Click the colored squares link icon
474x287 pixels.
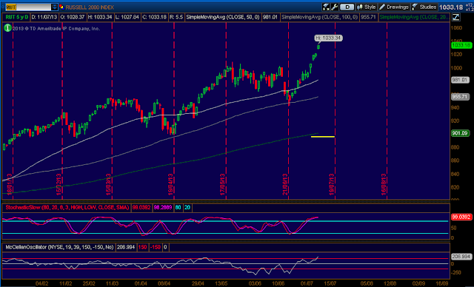[61, 7]
